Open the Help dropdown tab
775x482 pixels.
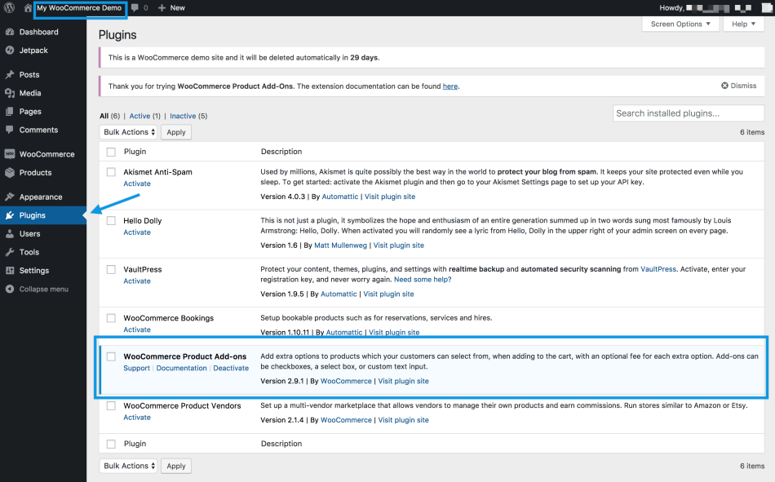click(743, 24)
